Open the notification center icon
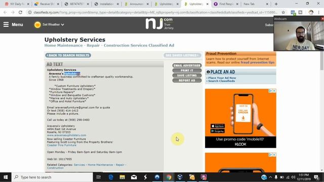Viewport: 324px width, 182px height. pyautogui.click(x=316, y=177)
